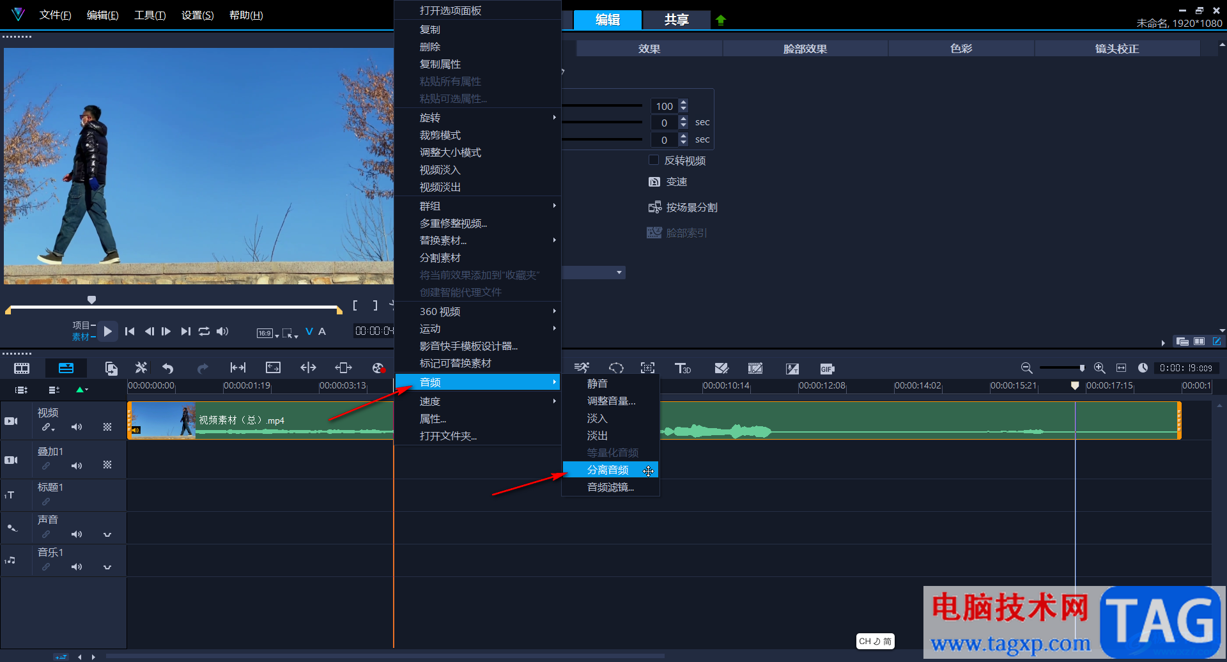Mute the 叠加1 track audio

77,466
